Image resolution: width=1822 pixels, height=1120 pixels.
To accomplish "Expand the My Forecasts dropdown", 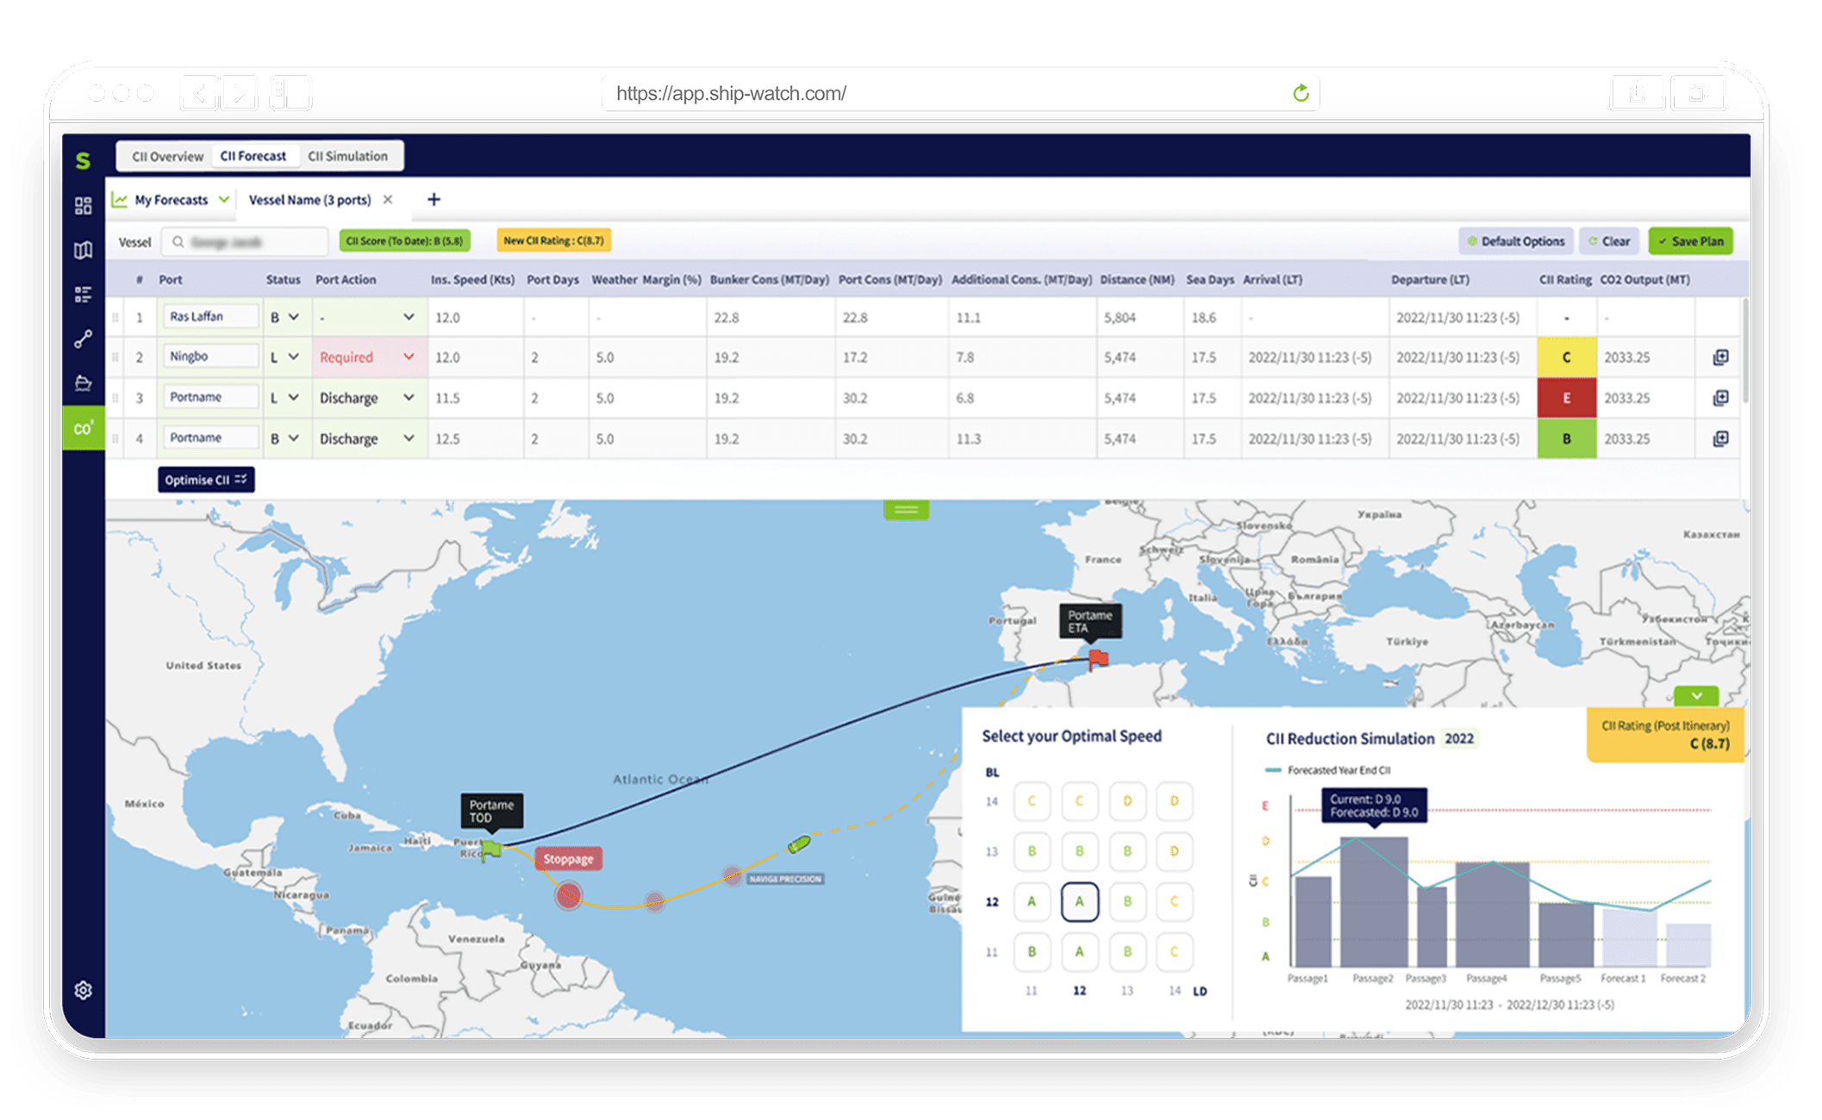I will tap(224, 200).
